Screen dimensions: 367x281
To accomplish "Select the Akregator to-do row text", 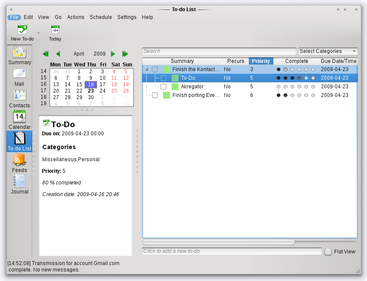I will click(192, 87).
